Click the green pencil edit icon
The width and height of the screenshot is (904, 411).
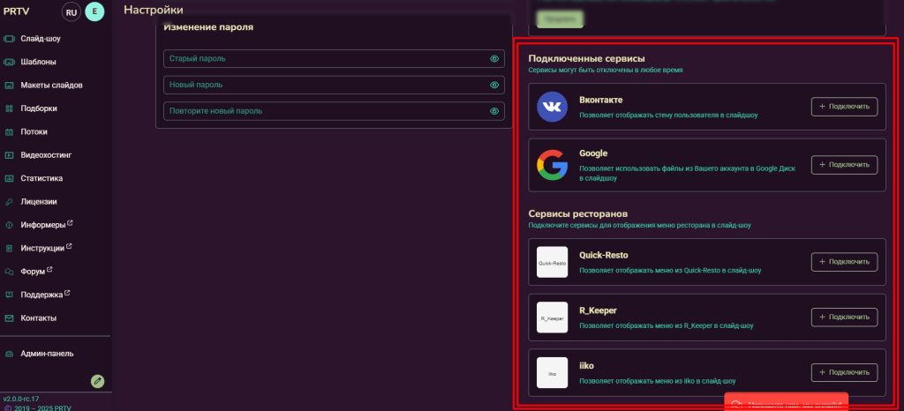tap(98, 381)
